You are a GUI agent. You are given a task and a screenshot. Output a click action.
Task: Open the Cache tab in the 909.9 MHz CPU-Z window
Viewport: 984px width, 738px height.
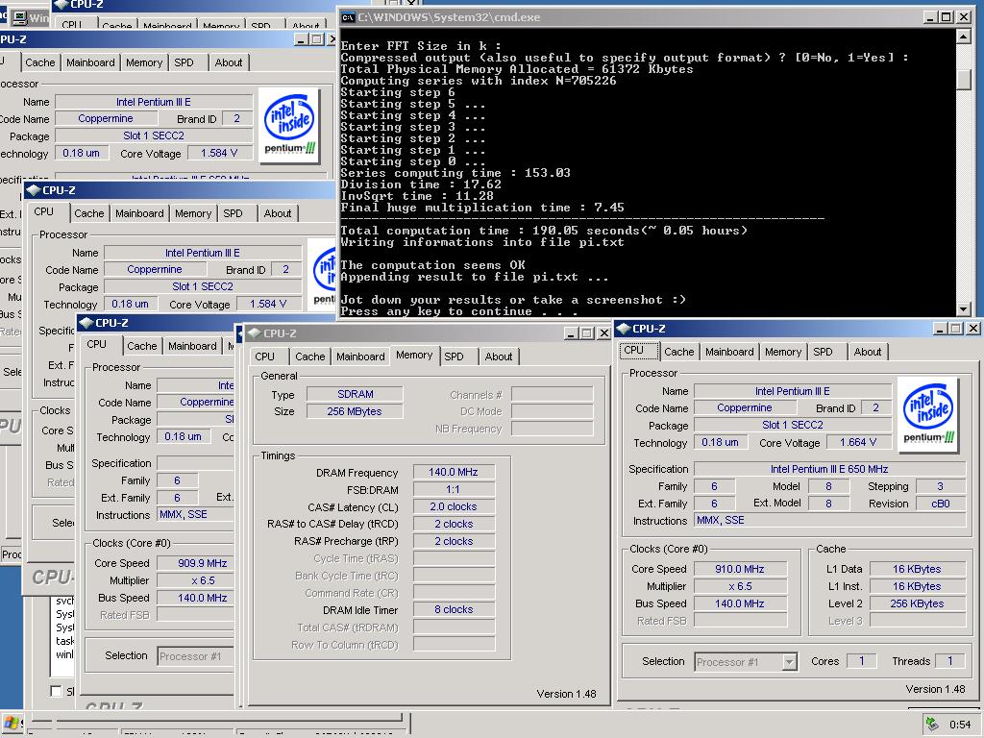pos(142,346)
